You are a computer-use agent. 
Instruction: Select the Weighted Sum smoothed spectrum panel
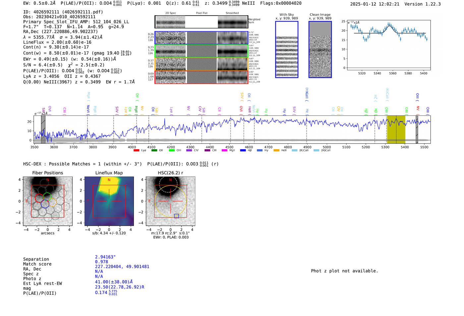point(233,22)
